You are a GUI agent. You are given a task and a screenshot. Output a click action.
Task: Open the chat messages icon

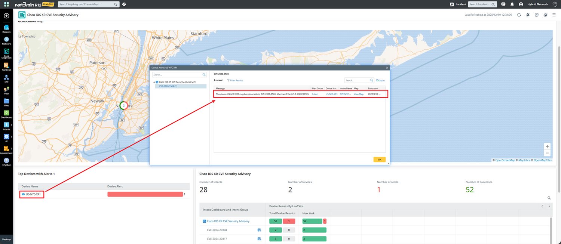tap(503, 4)
